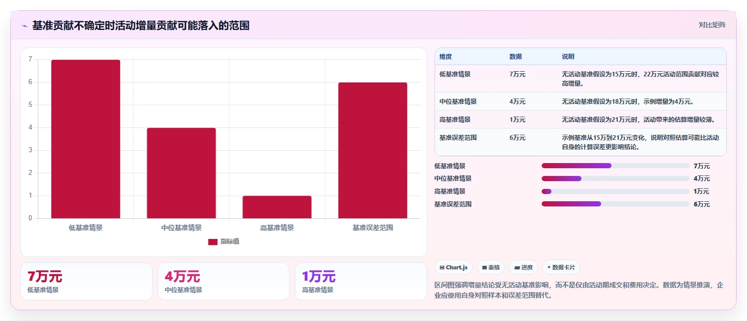Click the 7万元 value in the table
747x321 pixels.
coord(517,74)
